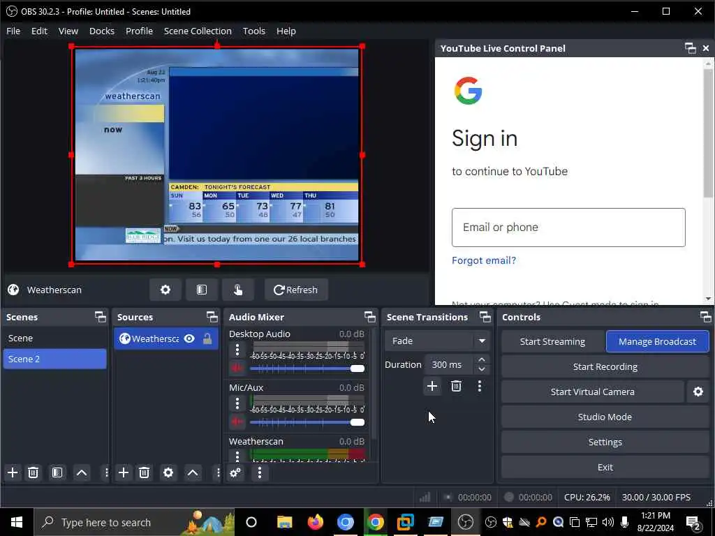Open Weatherscan audio options dots
Screen dimensions: 715x536
coord(237,456)
